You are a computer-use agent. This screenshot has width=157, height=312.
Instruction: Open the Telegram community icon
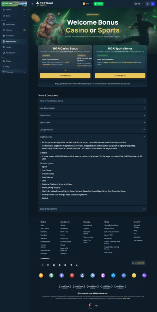(71, 265)
